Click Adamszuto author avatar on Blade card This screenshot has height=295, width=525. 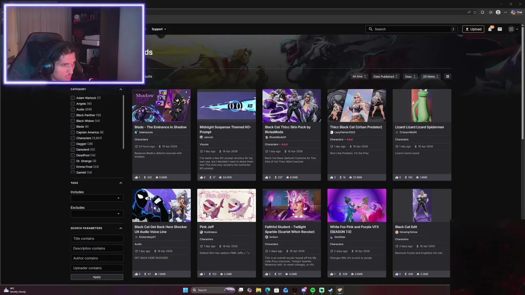click(x=136, y=132)
